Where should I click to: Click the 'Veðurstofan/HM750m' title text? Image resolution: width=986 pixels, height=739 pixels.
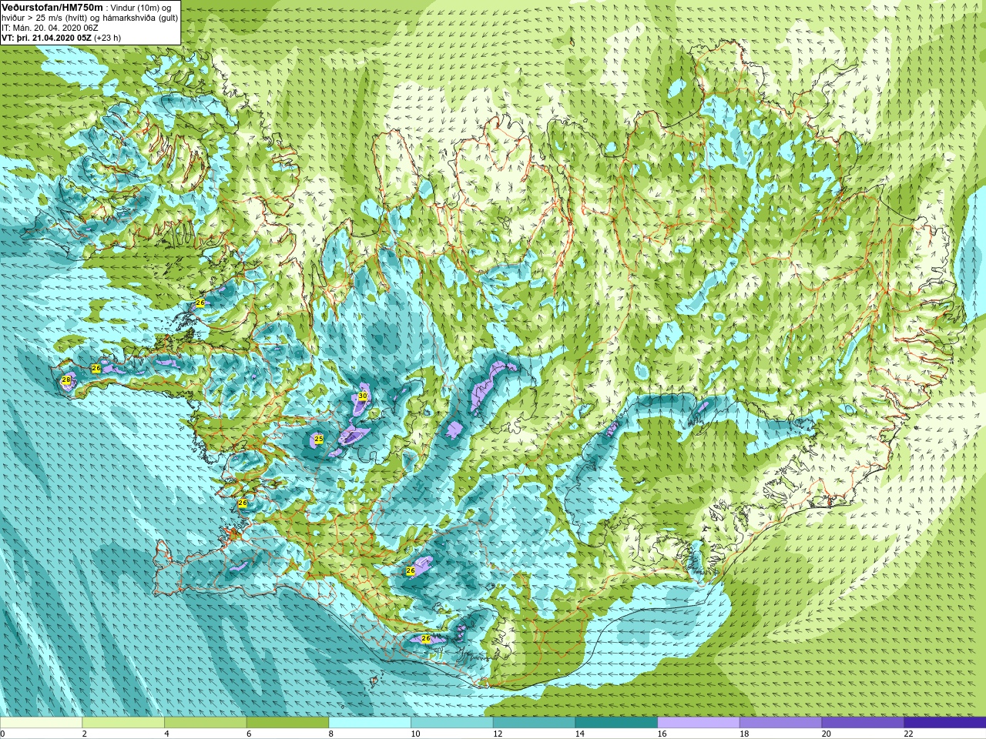52,7
